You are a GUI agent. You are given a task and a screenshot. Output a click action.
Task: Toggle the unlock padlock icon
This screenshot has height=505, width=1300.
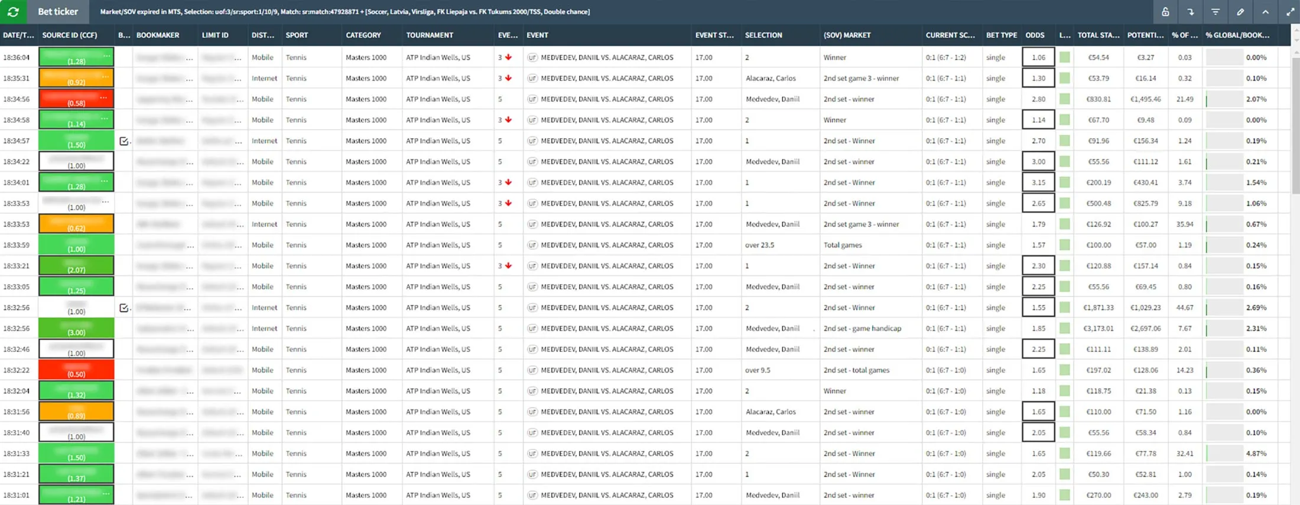pos(1165,12)
